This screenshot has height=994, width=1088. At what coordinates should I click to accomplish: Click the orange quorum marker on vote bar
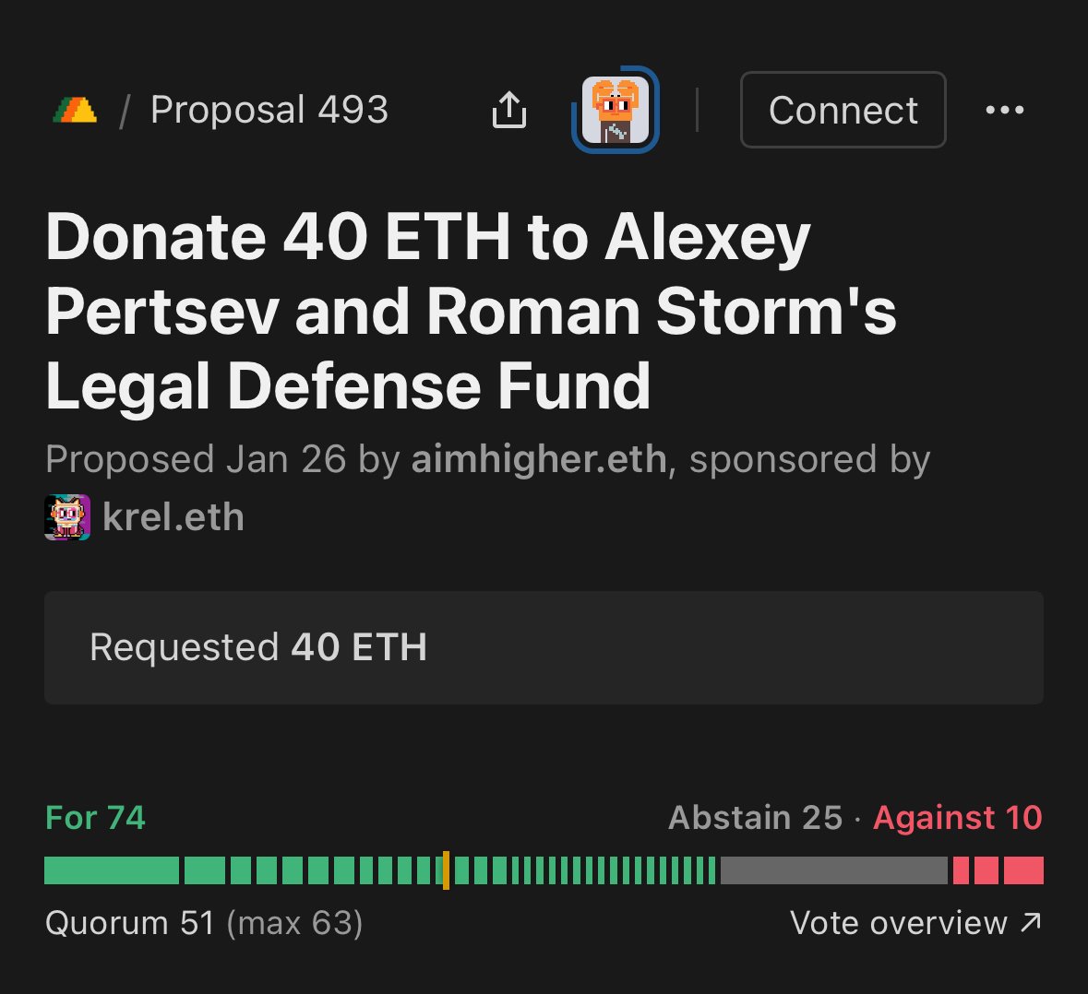coord(446,870)
